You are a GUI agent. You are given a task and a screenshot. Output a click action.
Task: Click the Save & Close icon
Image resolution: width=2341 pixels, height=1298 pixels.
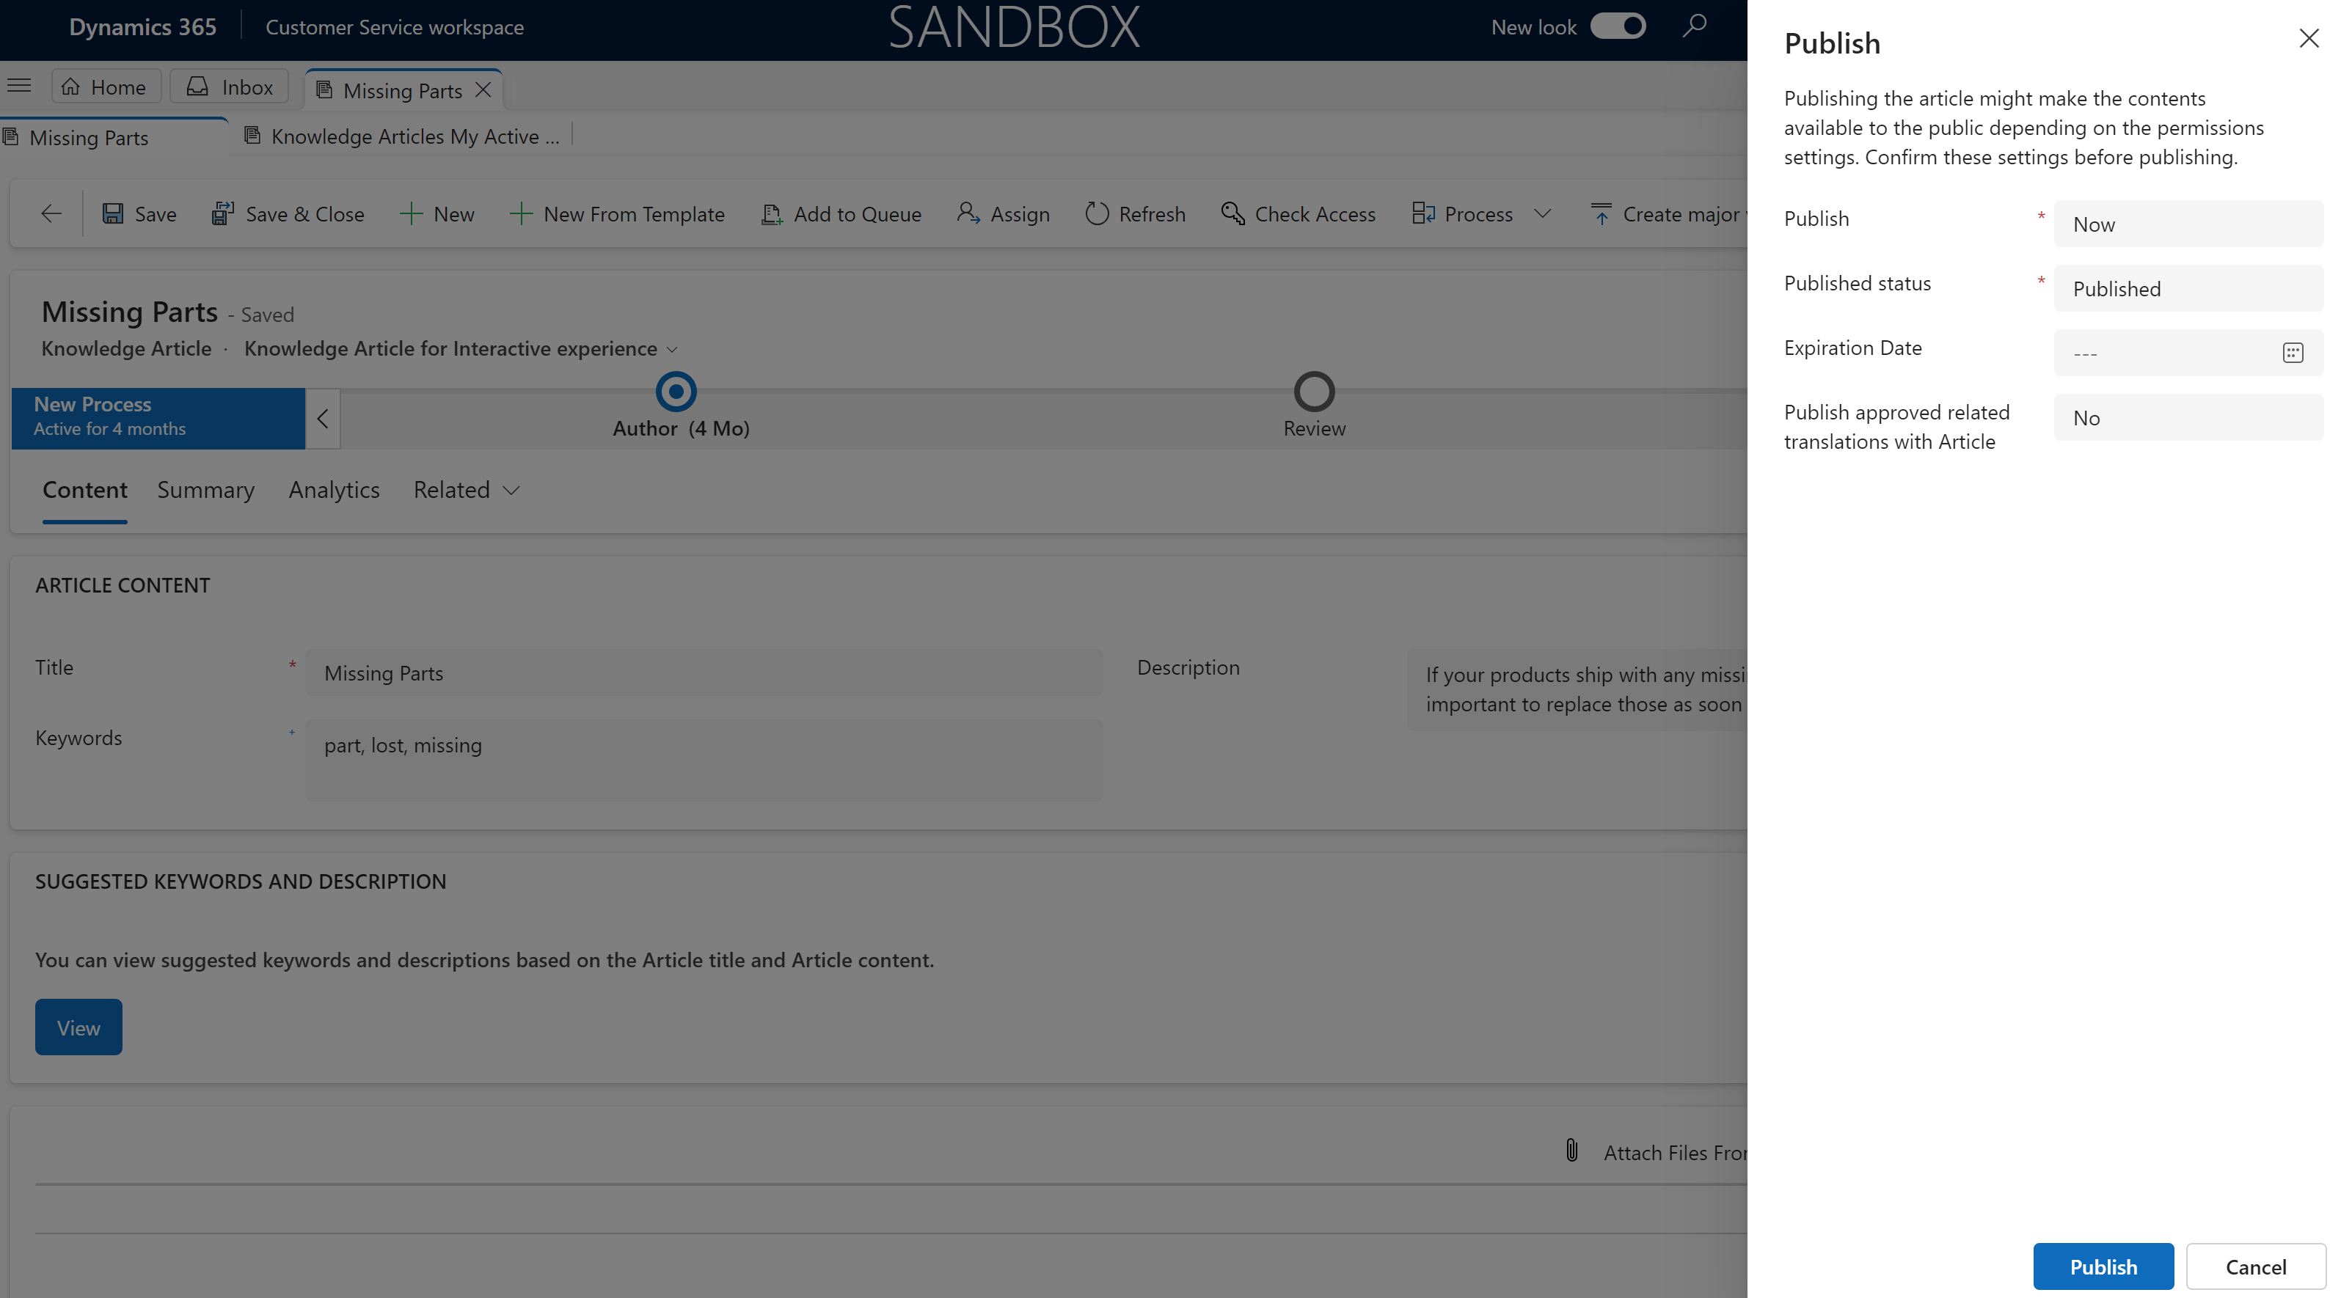(222, 214)
